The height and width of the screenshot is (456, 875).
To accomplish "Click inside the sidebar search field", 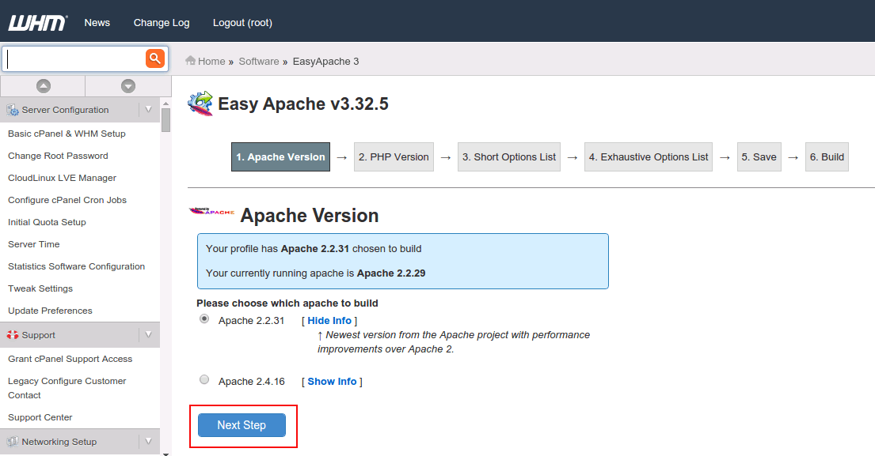I will coord(71,58).
